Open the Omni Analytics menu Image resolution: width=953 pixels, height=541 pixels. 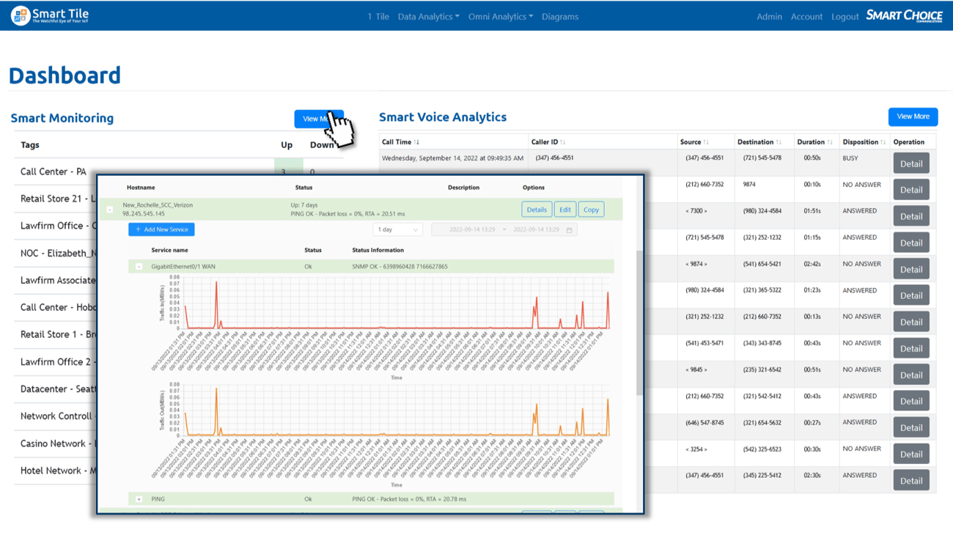coord(500,16)
